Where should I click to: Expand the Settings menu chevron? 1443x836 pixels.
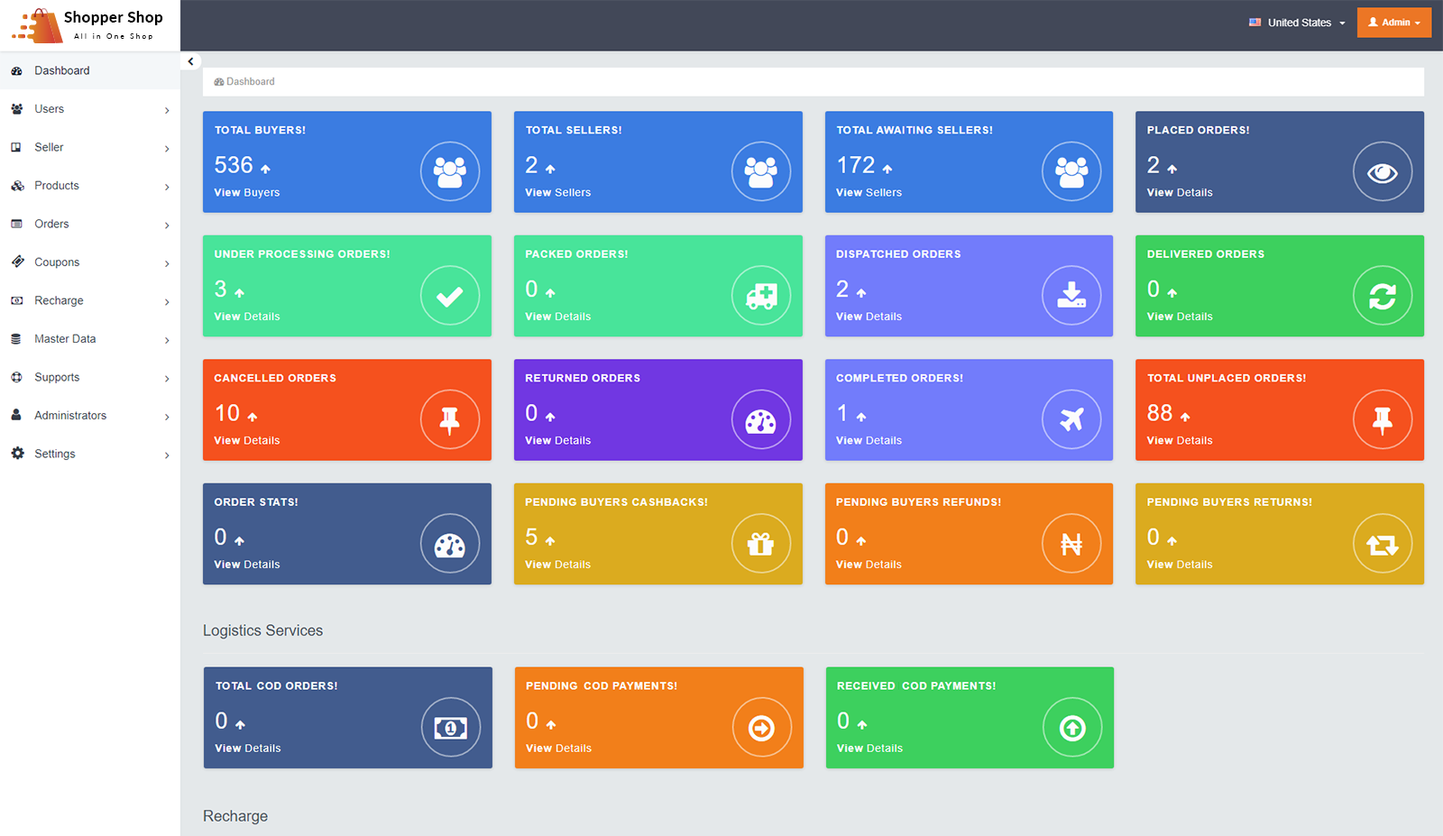(x=167, y=455)
